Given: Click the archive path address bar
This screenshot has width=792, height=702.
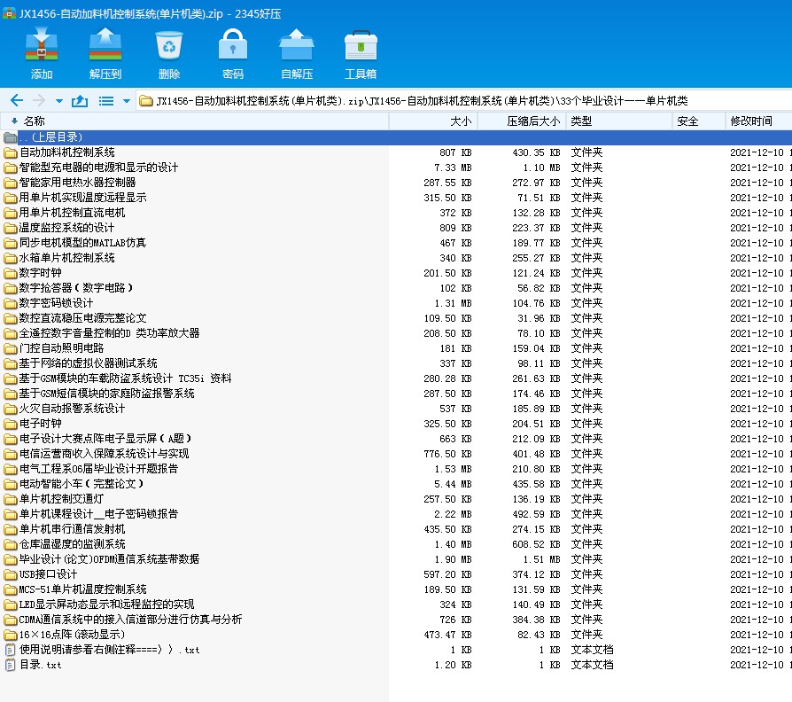Looking at the screenshot, I should [x=463, y=101].
